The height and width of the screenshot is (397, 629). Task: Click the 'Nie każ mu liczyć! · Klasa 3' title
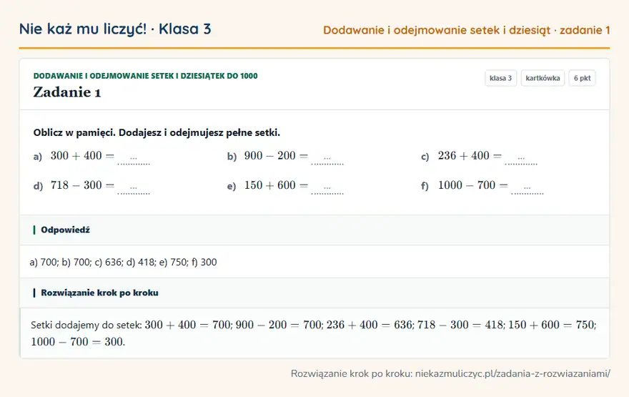[x=115, y=29]
